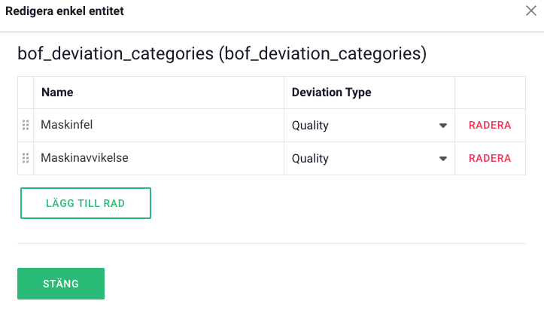Viewport: 544px width, 310px height.
Task: Grab the drag handle of Maskinfel row
Action: 26,126
